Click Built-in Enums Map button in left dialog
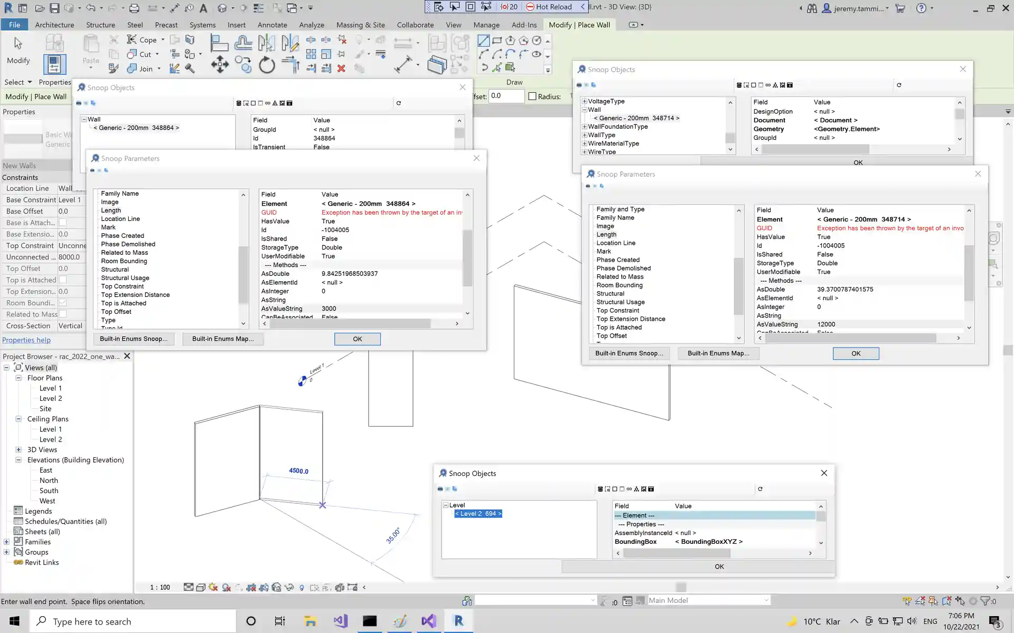This screenshot has width=1014, height=633. (223, 339)
